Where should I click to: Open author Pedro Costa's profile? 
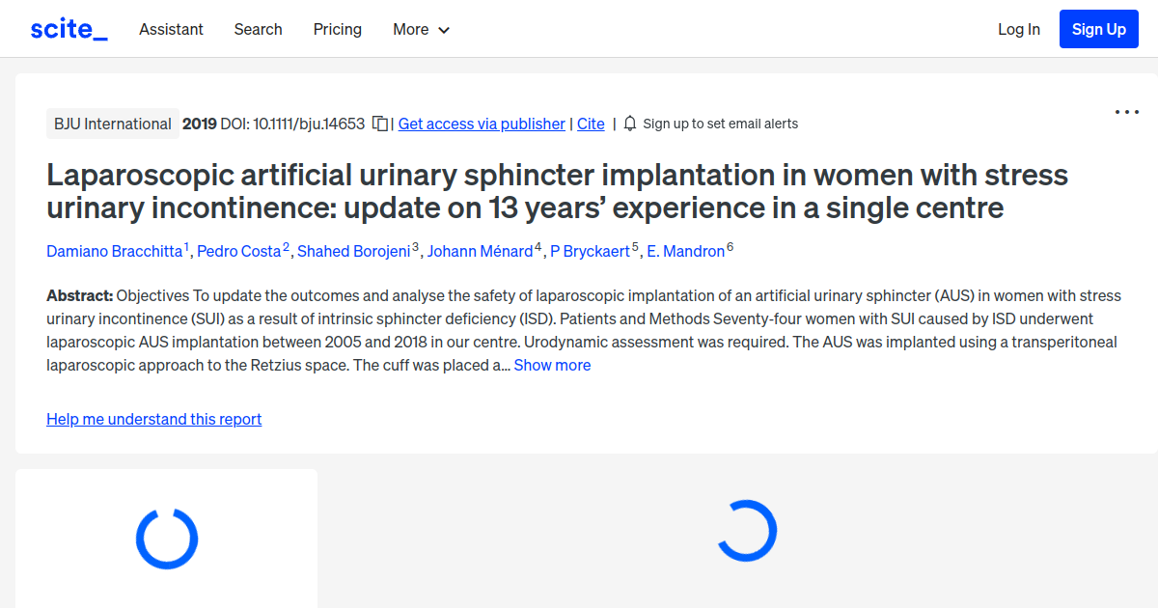(238, 251)
